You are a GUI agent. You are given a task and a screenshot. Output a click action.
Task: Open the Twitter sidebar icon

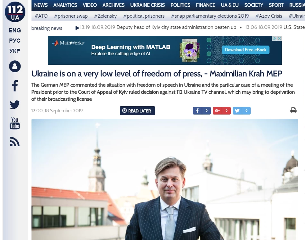pos(15,105)
